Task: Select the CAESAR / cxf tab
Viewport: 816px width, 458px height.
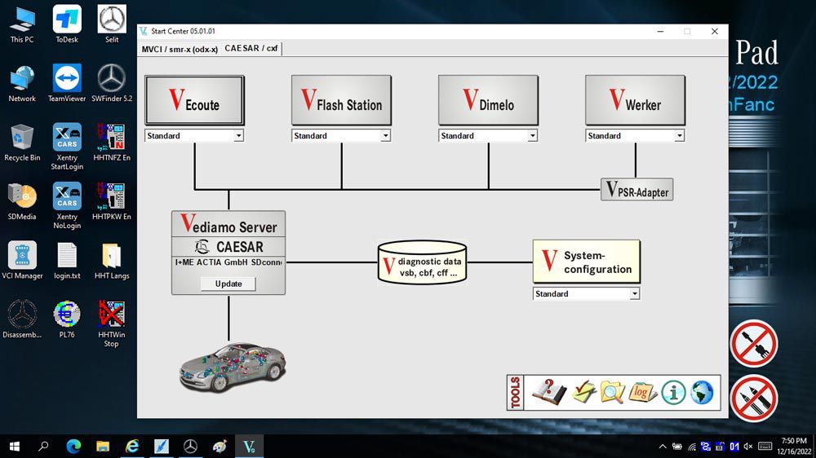Action: click(x=251, y=48)
